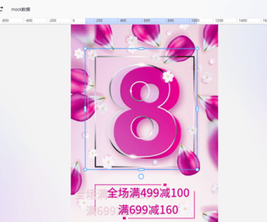Click the rotation handle below the selection box

tap(141, 176)
